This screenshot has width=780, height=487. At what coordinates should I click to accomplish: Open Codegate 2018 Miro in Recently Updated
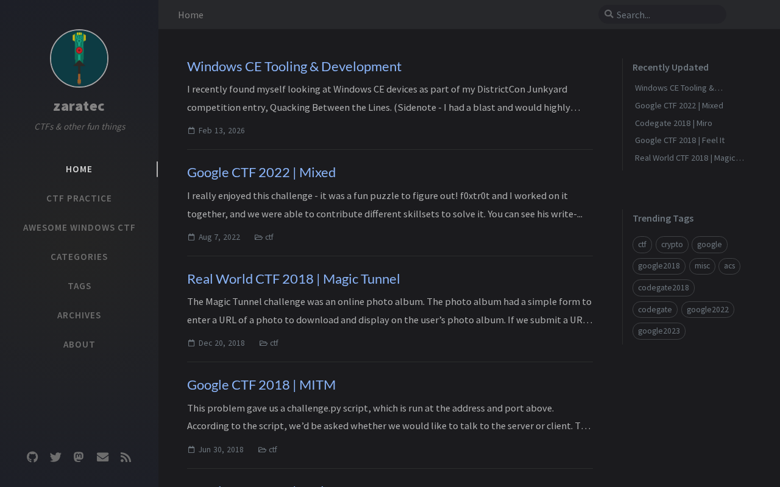pyautogui.click(x=673, y=123)
